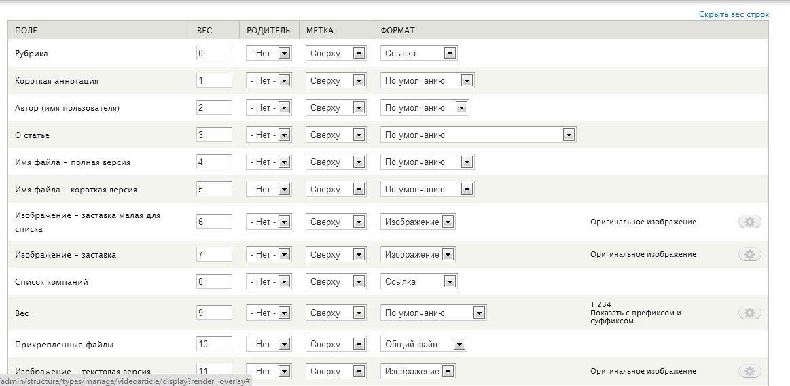Open gear settings for the Вес field
Image resolution: width=790 pixels, height=386 pixels.
pos(750,313)
